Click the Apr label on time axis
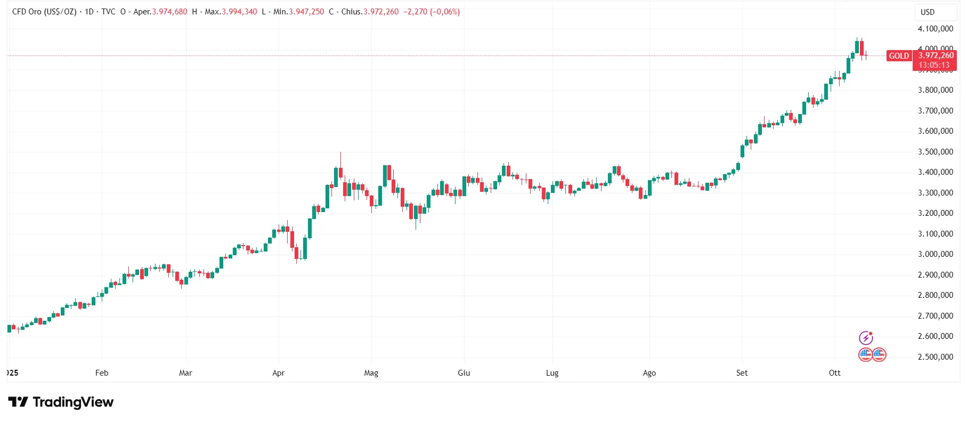The image size is (967, 422). [x=278, y=373]
